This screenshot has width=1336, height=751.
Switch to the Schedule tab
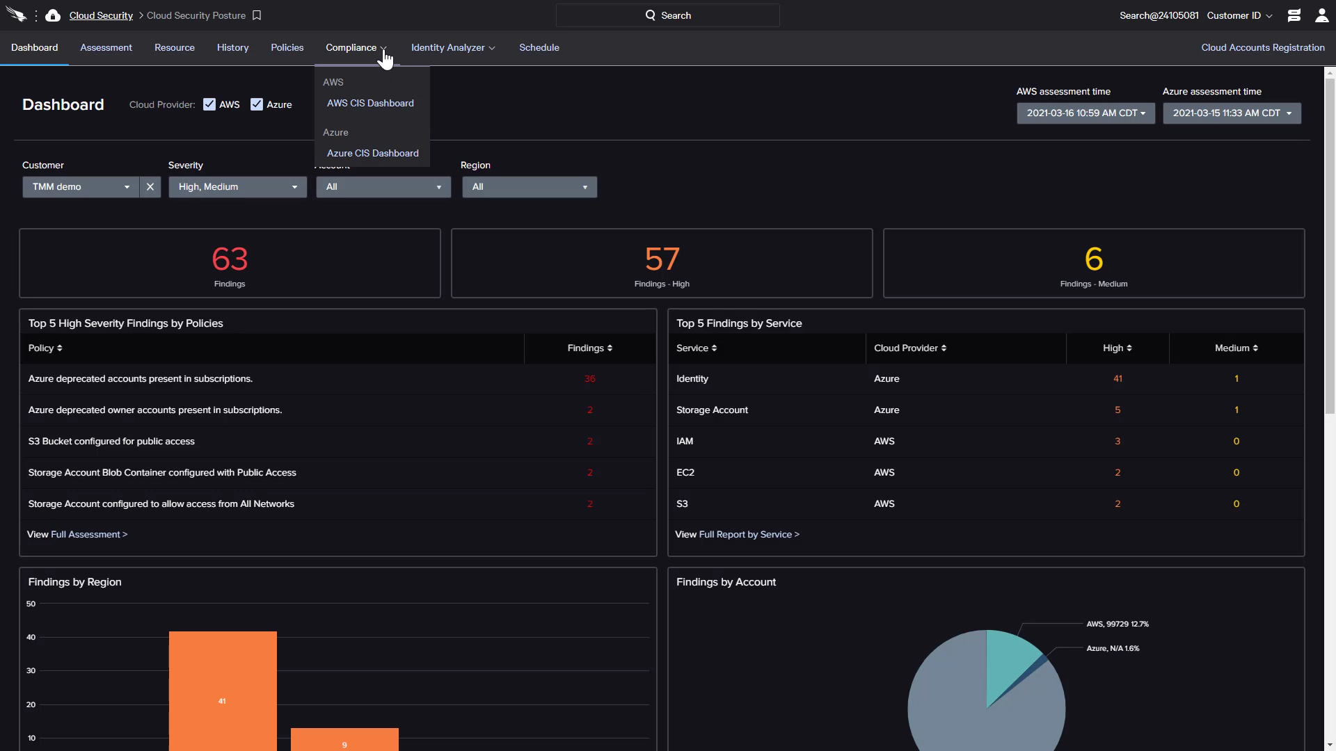539,48
